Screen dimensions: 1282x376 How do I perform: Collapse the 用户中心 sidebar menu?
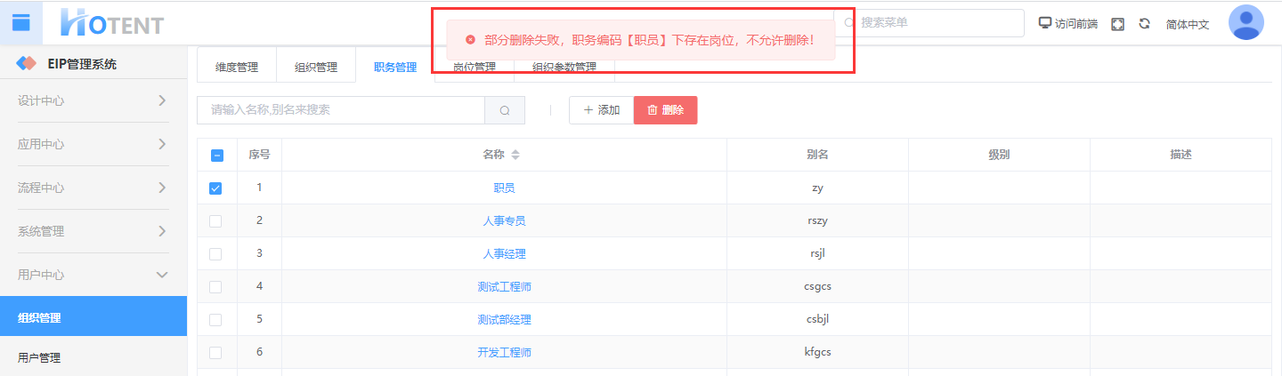tap(93, 275)
